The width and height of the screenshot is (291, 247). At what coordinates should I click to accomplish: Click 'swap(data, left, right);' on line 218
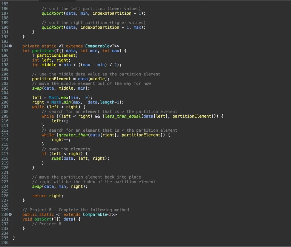pos(80,158)
